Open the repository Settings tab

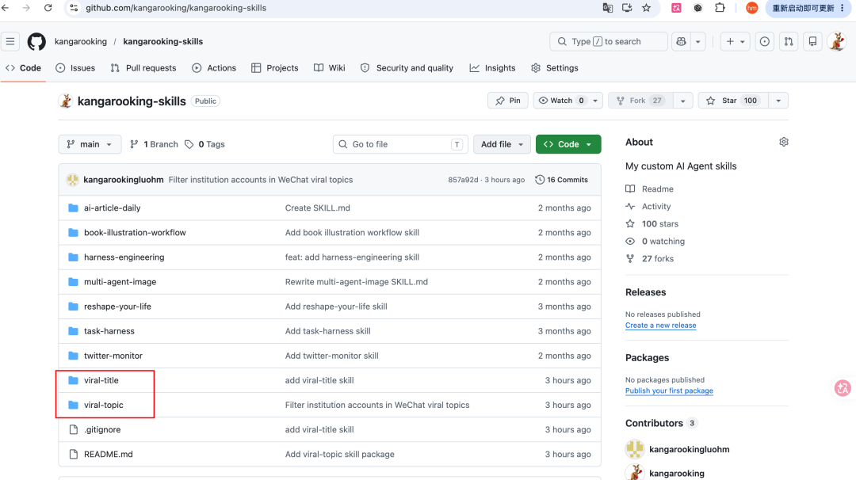coord(555,67)
